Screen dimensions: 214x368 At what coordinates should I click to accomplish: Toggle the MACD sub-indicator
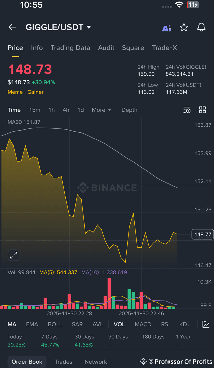pyautogui.click(x=143, y=324)
